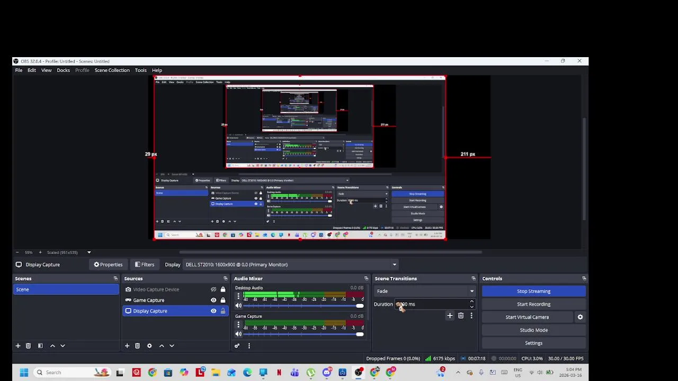678x381 pixels.
Task: Float the Controls dock popout icon
Action: 584,278
